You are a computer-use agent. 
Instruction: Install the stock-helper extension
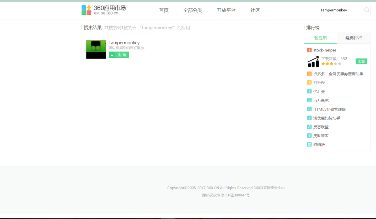pyautogui.click(x=361, y=61)
